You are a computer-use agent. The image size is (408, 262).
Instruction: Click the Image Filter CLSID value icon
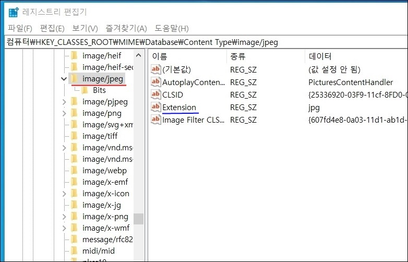click(155, 120)
